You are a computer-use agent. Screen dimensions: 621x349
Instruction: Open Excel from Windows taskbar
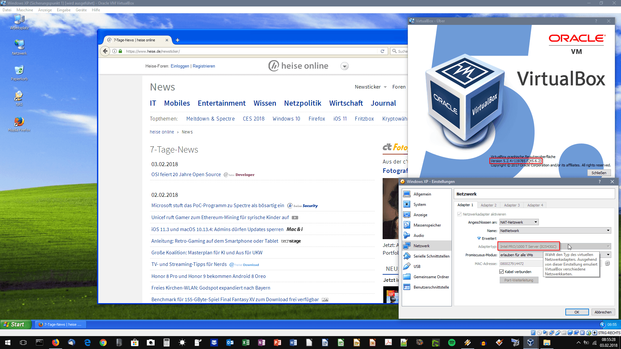tap(246, 343)
